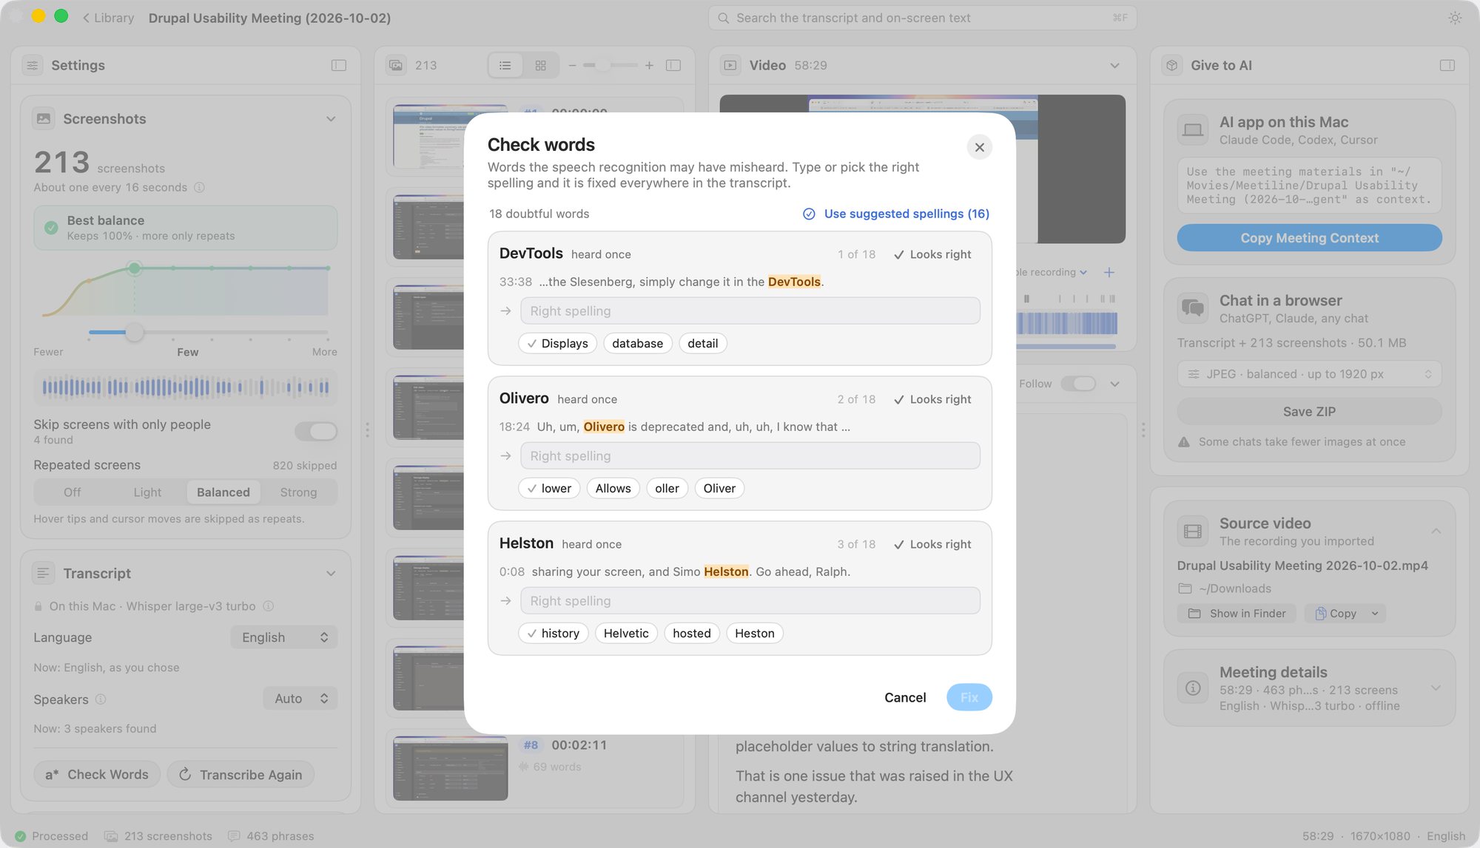Viewport: 1480px width, 848px height.
Task: Pick the database suggestion chip
Action: 637,344
